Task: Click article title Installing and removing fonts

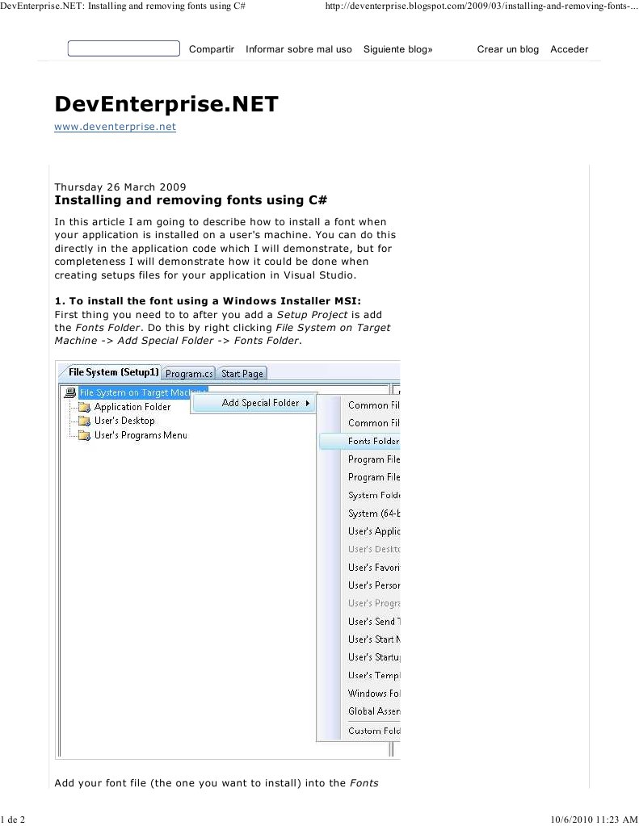Action: (191, 200)
